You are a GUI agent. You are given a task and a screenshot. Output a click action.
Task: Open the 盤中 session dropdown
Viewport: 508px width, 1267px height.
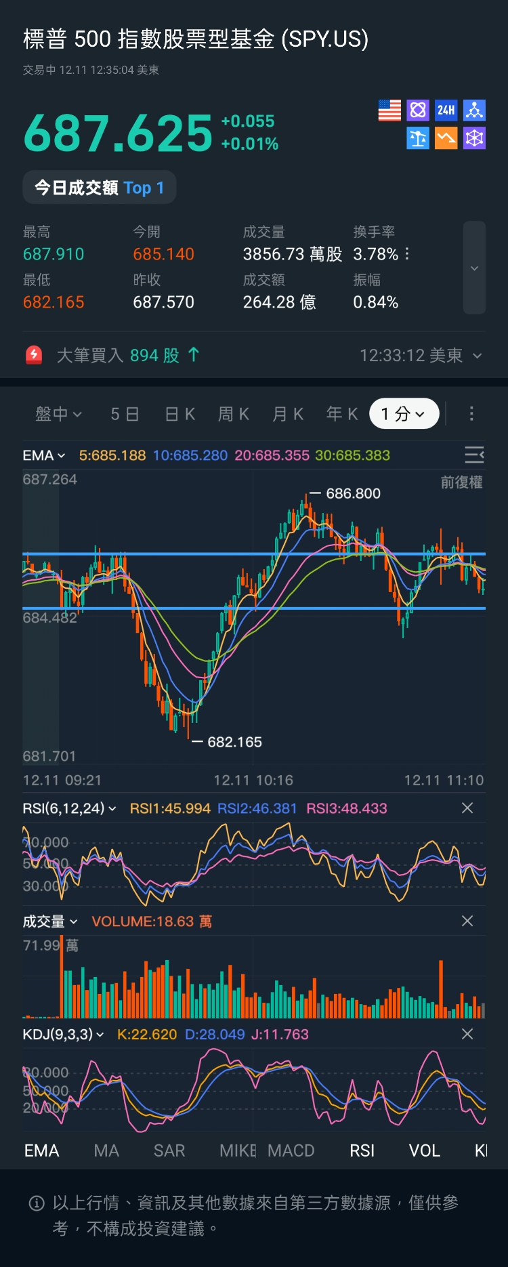point(58,414)
